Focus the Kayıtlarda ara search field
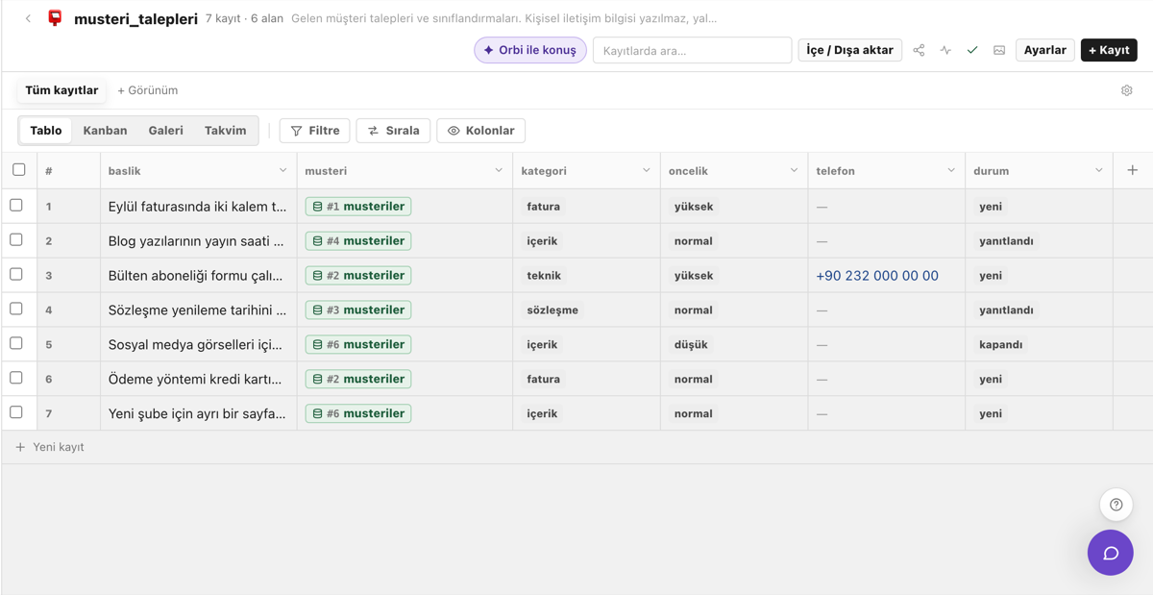This screenshot has width=1153, height=595. click(x=692, y=50)
